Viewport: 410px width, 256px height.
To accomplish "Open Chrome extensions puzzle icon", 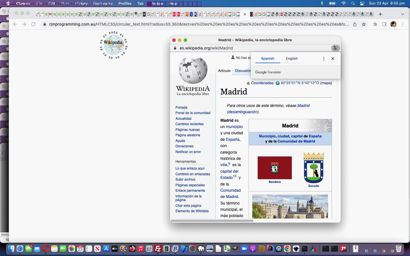I will [x=375, y=24].
